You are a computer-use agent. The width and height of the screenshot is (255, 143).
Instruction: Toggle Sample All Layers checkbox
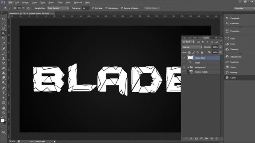tap(122, 8)
